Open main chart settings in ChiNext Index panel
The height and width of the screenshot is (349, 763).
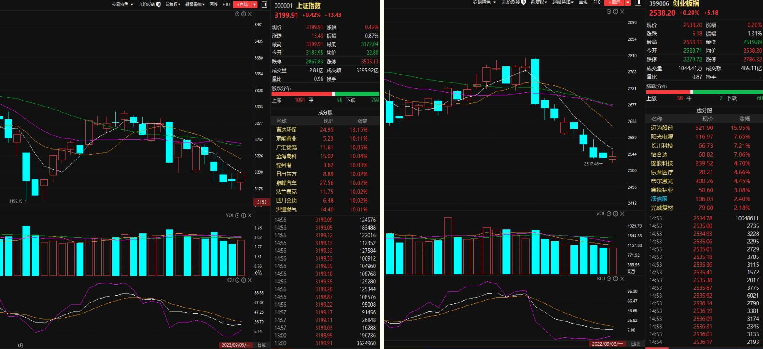coord(609,12)
